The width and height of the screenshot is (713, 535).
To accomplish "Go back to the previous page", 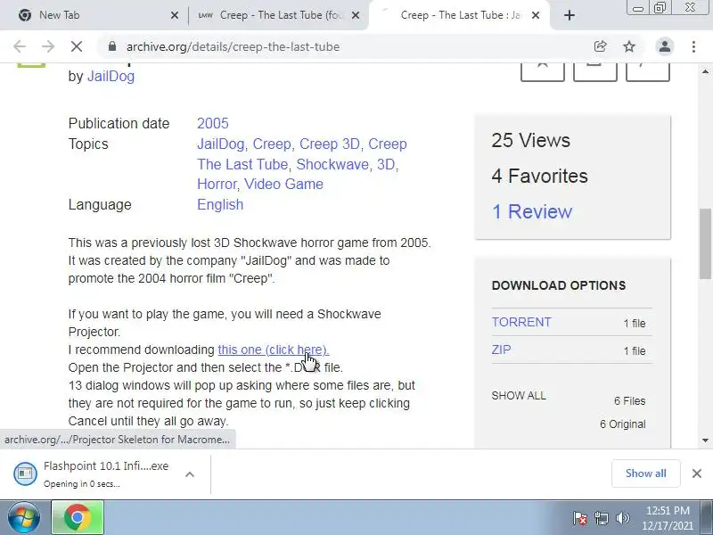I will coord(20,46).
